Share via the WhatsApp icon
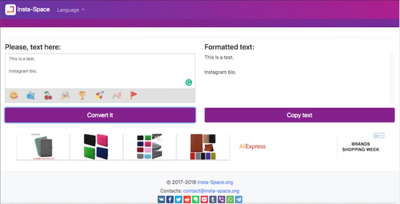Image resolution: width=400 pixels, height=204 pixels. [230, 200]
